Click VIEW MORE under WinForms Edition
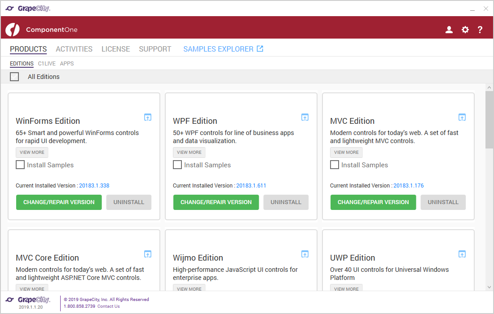The width and height of the screenshot is (494, 314). point(32,152)
